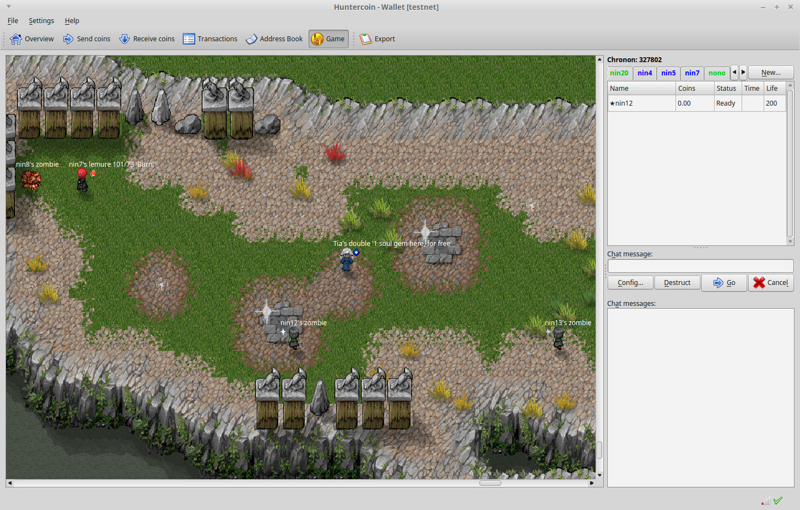The width and height of the screenshot is (800, 510).
Task: Click the Export toolbar button
Action: (x=377, y=39)
